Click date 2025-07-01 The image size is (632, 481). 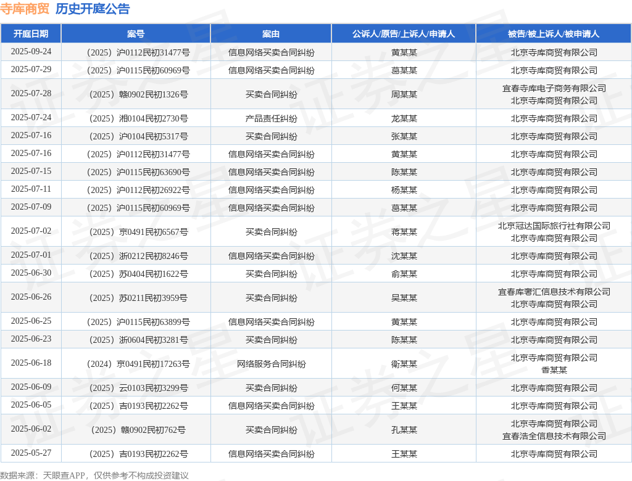click(31, 255)
